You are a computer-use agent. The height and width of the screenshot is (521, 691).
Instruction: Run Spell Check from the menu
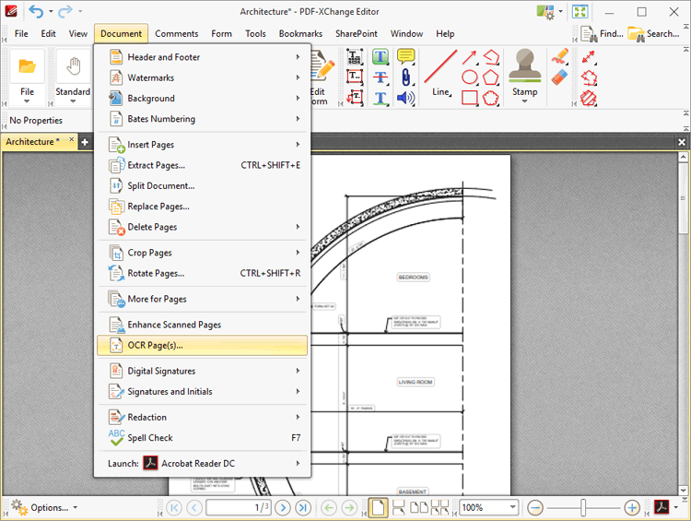pyautogui.click(x=203, y=438)
